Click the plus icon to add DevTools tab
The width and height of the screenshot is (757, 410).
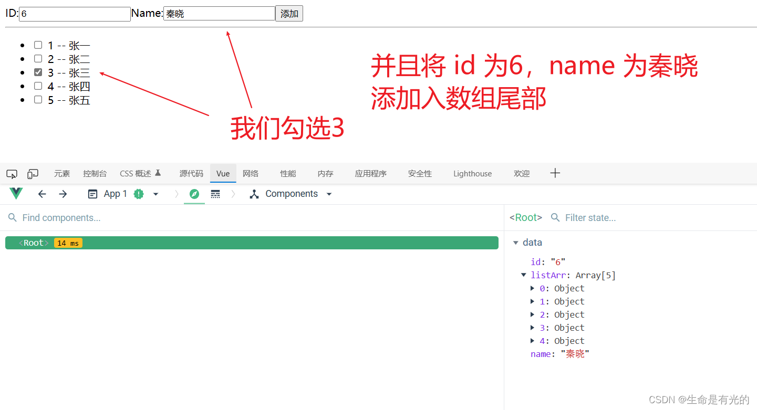(x=555, y=173)
